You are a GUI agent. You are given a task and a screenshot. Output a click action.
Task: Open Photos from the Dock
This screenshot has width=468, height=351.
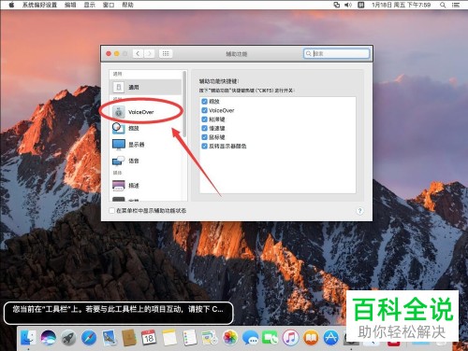pos(230,338)
